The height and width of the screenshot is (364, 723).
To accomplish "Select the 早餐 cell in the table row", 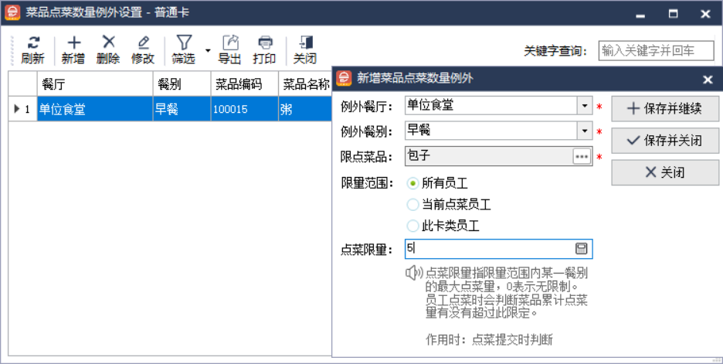I will [x=182, y=109].
